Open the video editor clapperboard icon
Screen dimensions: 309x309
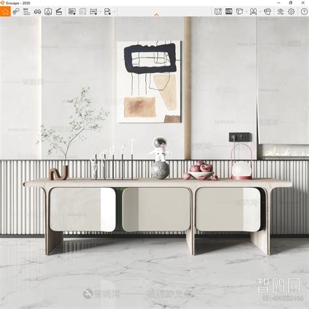click(x=59, y=11)
